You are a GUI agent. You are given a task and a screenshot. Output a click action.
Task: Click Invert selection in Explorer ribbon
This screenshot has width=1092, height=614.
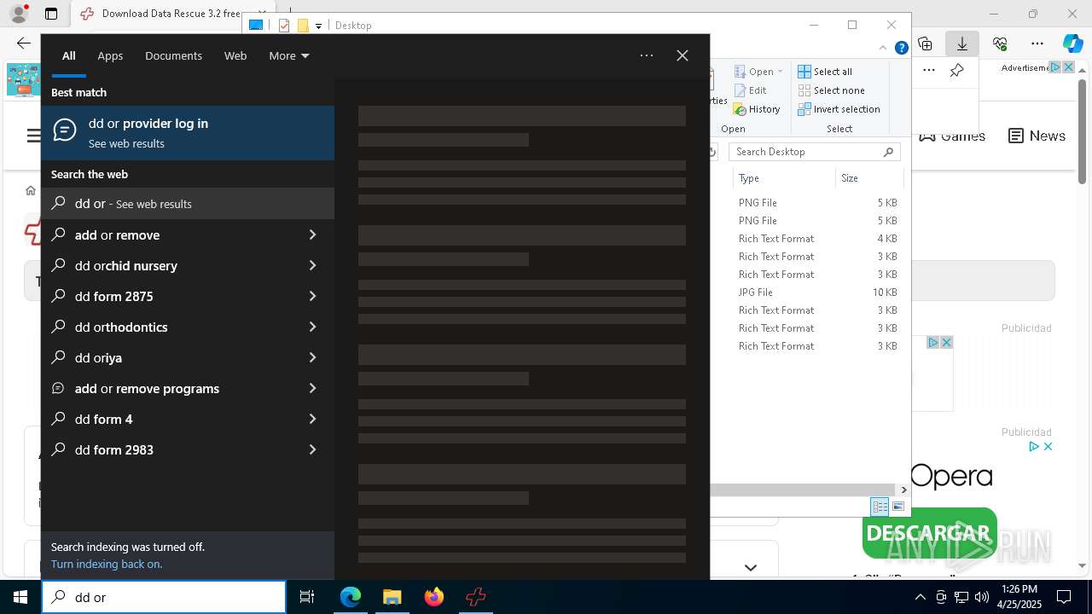pyautogui.click(x=839, y=109)
